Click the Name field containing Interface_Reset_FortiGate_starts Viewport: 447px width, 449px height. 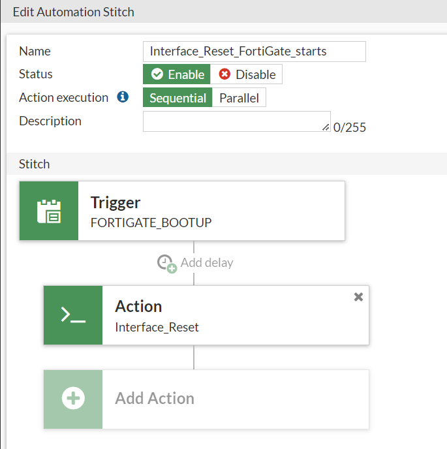[254, 51]
